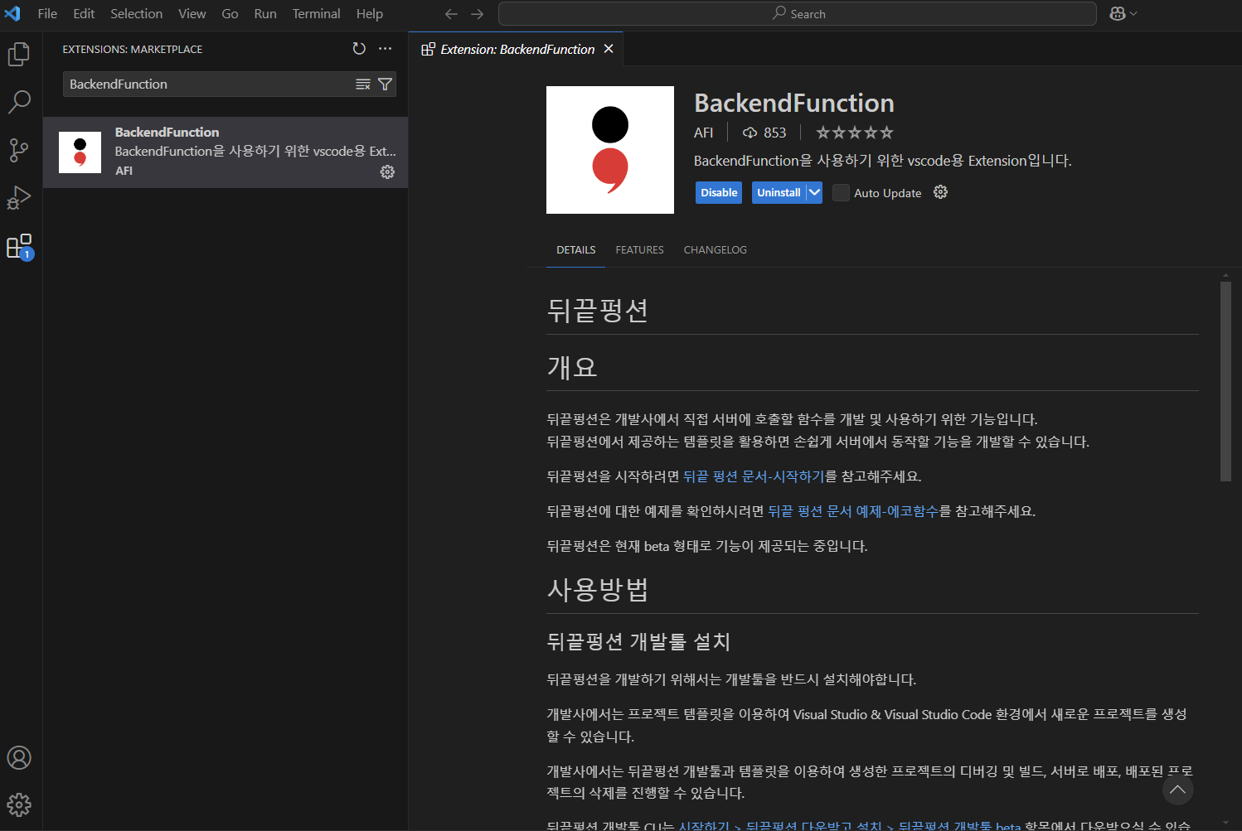Screen dimensions: 1242x831
Task: Open the Edit menu
Action: click(84, 14)
